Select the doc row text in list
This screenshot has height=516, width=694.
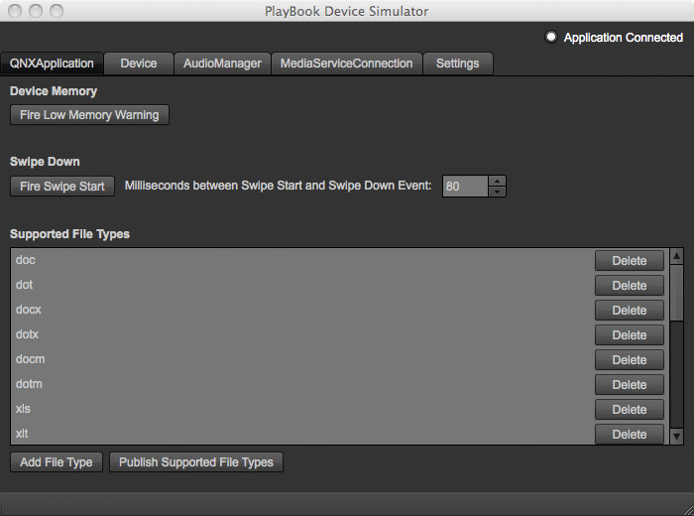(26, 260)
